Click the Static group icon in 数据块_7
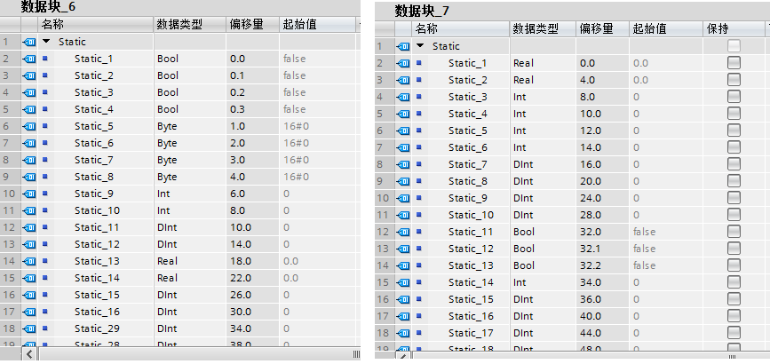Viewport: 770px width, 364px height. (x=403, y=46)
